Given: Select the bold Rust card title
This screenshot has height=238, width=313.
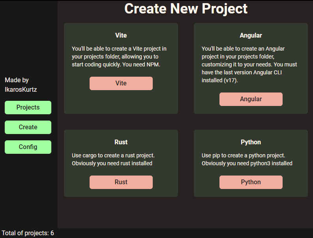Looking at the screenshot, I should point(121,142).
